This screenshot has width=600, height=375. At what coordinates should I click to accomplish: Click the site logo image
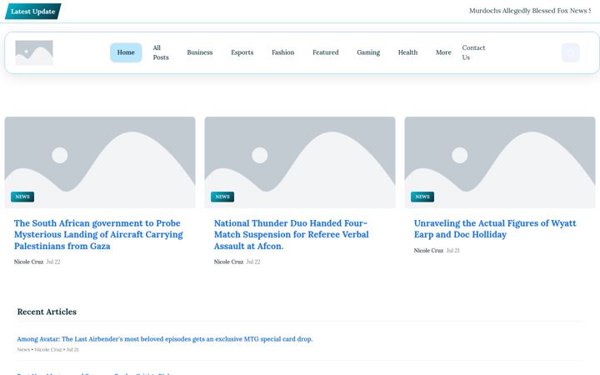[x=34, y=52]
